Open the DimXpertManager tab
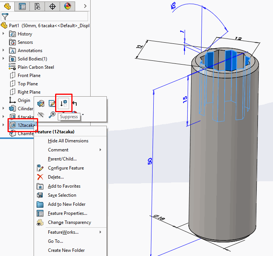The height and width of the screenshot is (256, 273). point(52,6)
